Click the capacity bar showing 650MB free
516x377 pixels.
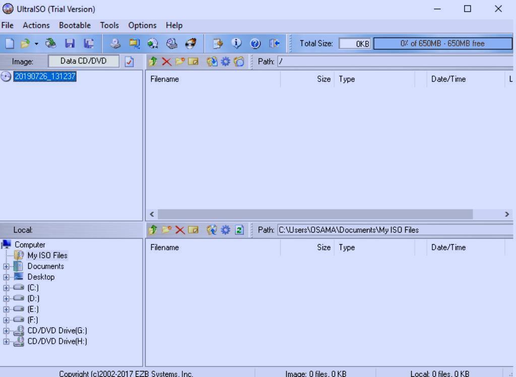442,43
